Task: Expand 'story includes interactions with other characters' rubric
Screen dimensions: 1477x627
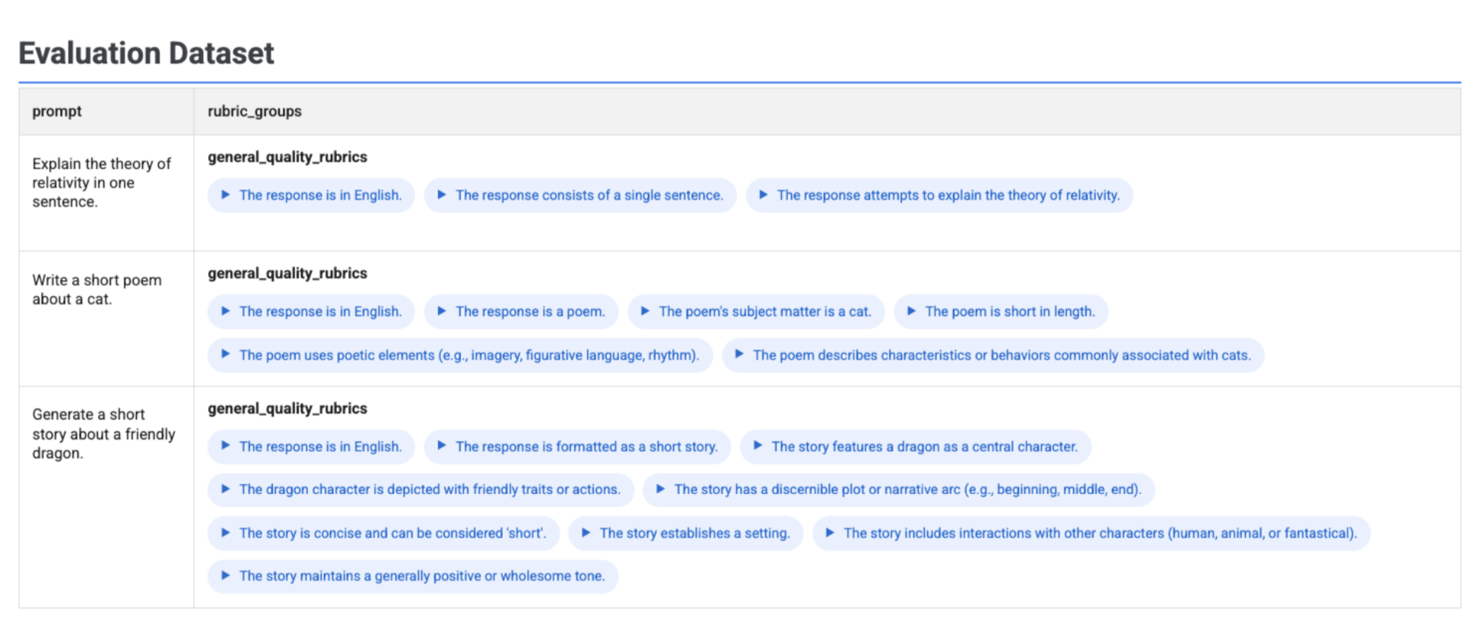Action: tap(1091, 533)
